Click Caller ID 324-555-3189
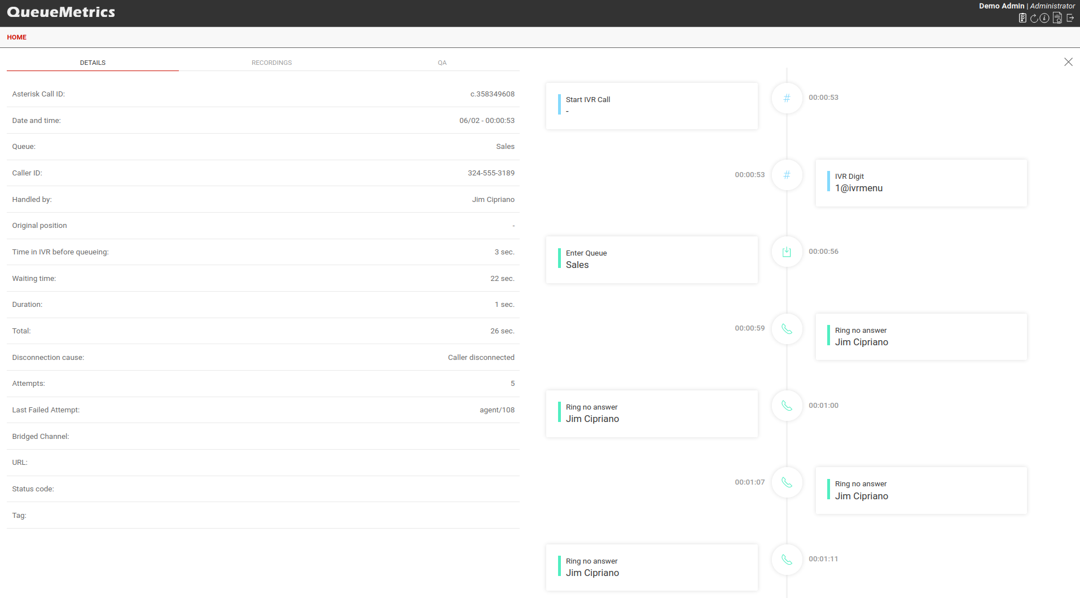 click(491, 173)
